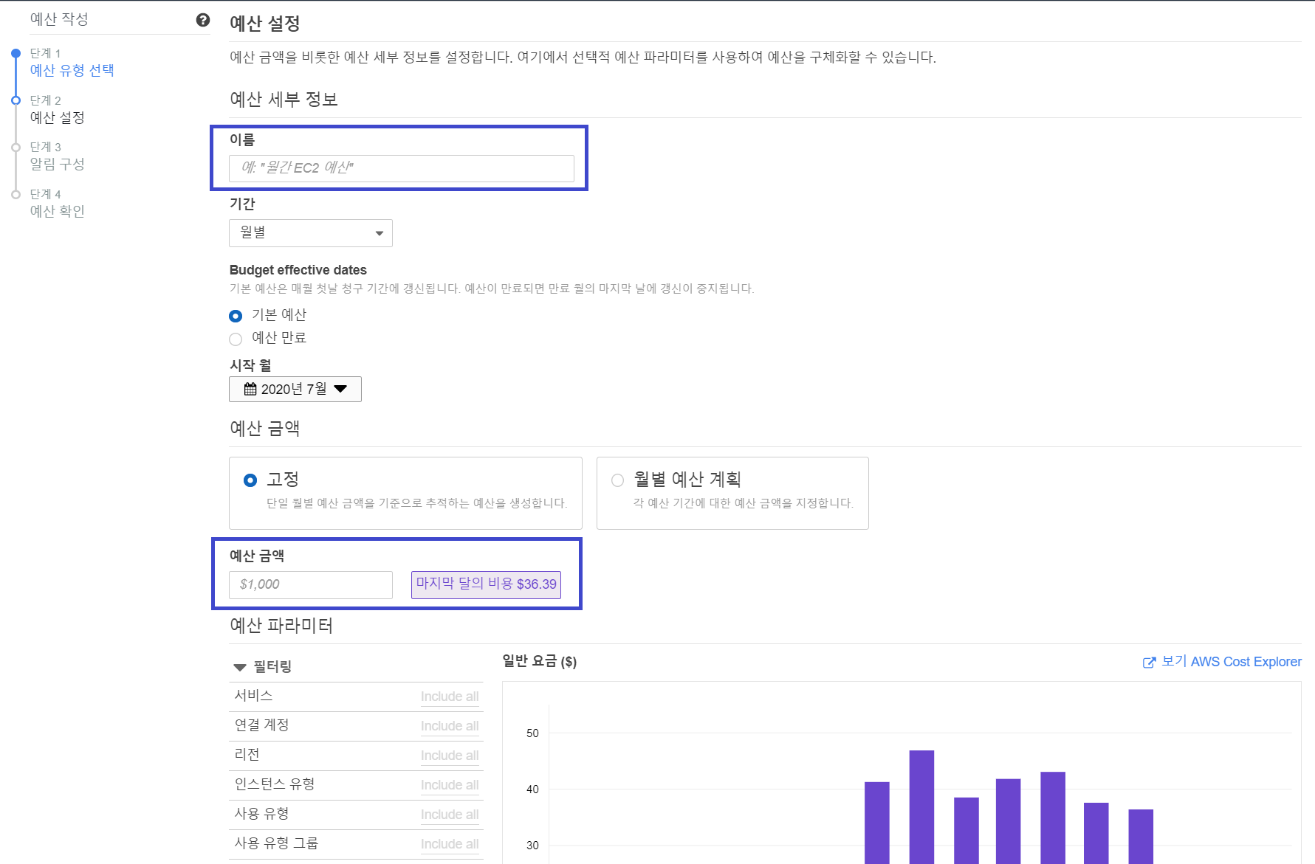Select step 2 예산 설정

click(x=57, y=117)
